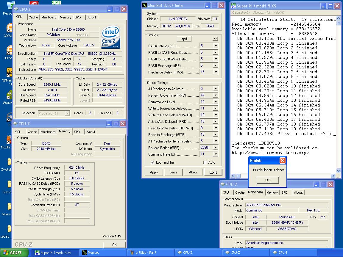The height and width of the screenshot is (257, 343).
Task: Click the DRAM Frequency 624.0 MHz field
Action: pyautogui.click(x=77, y=168)
